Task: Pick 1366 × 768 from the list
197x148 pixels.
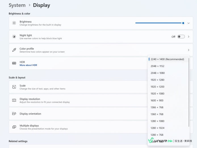Action: [x=157, y=107]
